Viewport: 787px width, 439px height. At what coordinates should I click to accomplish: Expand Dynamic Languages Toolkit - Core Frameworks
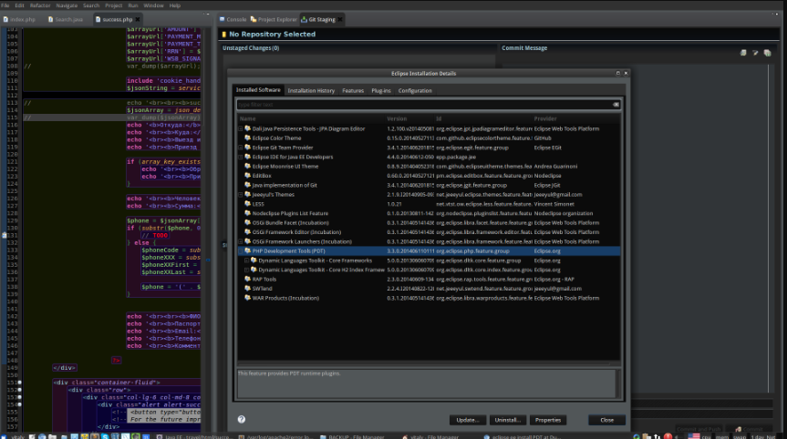246,260
